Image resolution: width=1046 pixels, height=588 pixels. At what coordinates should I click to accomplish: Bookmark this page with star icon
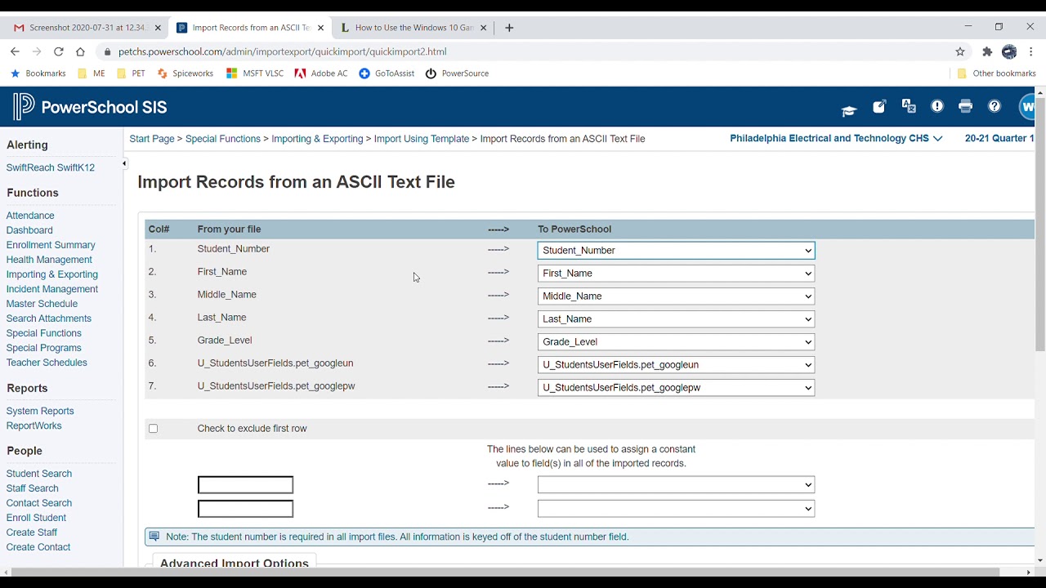coord(960,51)
